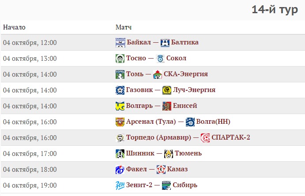Open the Факел team link
Screen dimensions: 305x196
(x=136, y=170)
